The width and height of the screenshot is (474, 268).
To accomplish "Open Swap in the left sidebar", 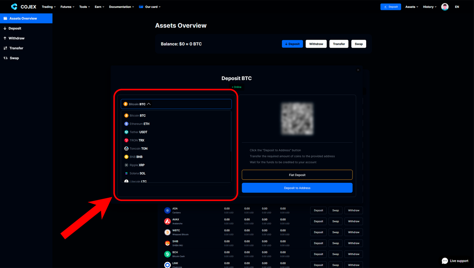I will [26, 58].
